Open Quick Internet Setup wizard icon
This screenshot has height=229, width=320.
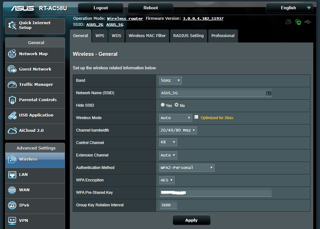[x=12, y=26]
